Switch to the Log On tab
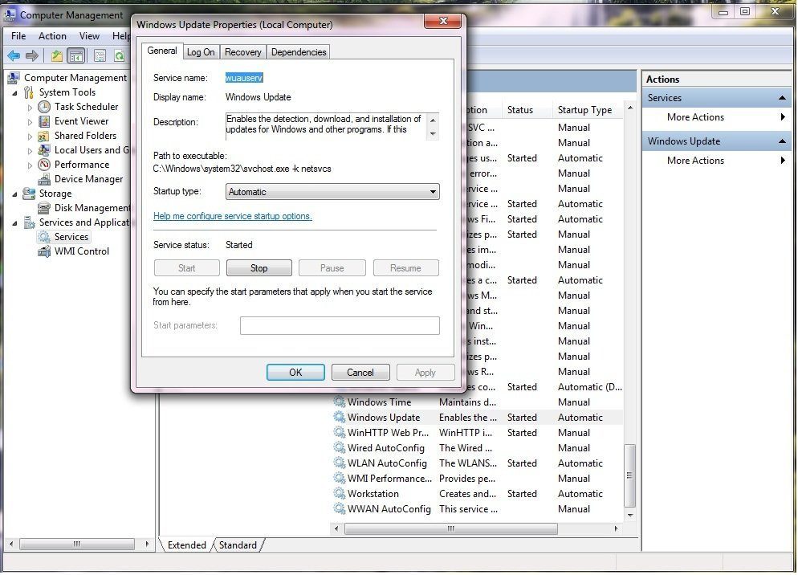 pos(201,52)
